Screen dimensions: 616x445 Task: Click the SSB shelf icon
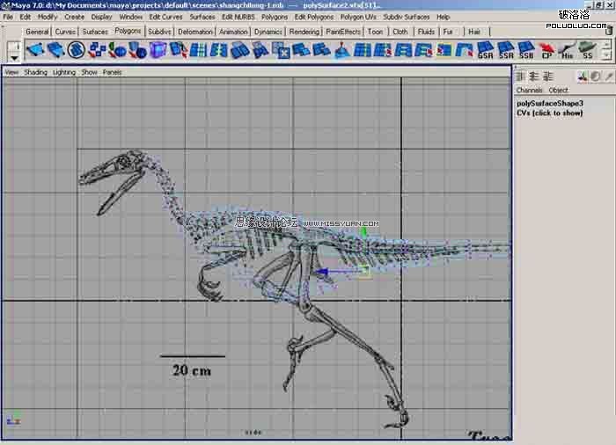pos(526,51)
